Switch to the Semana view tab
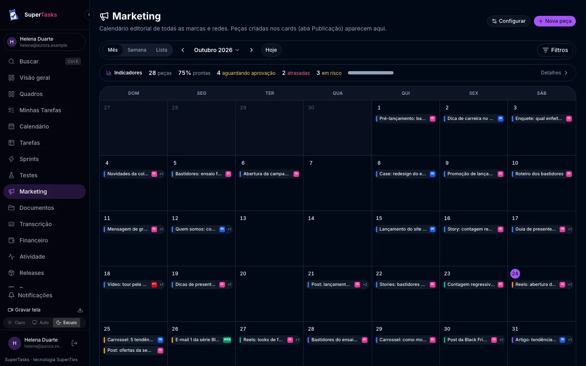 tap(137, 50)
